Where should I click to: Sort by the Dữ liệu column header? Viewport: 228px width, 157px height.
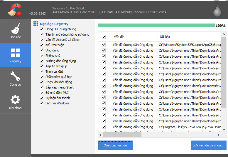click(189, 37)
